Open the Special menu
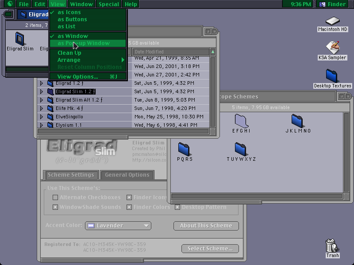The width and height of the screenshot is (354, 265). point(108,4)
